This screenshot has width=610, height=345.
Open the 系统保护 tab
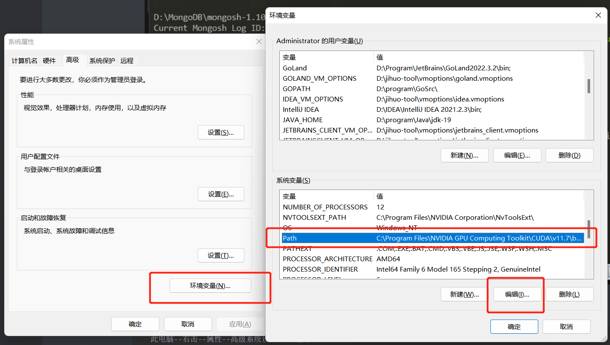pos(102,61)
